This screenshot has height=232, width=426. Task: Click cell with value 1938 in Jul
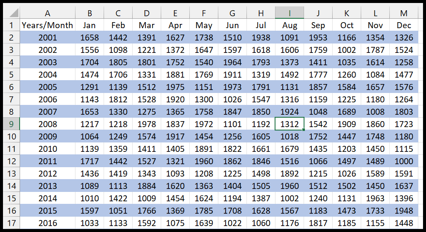pos(261,38)
